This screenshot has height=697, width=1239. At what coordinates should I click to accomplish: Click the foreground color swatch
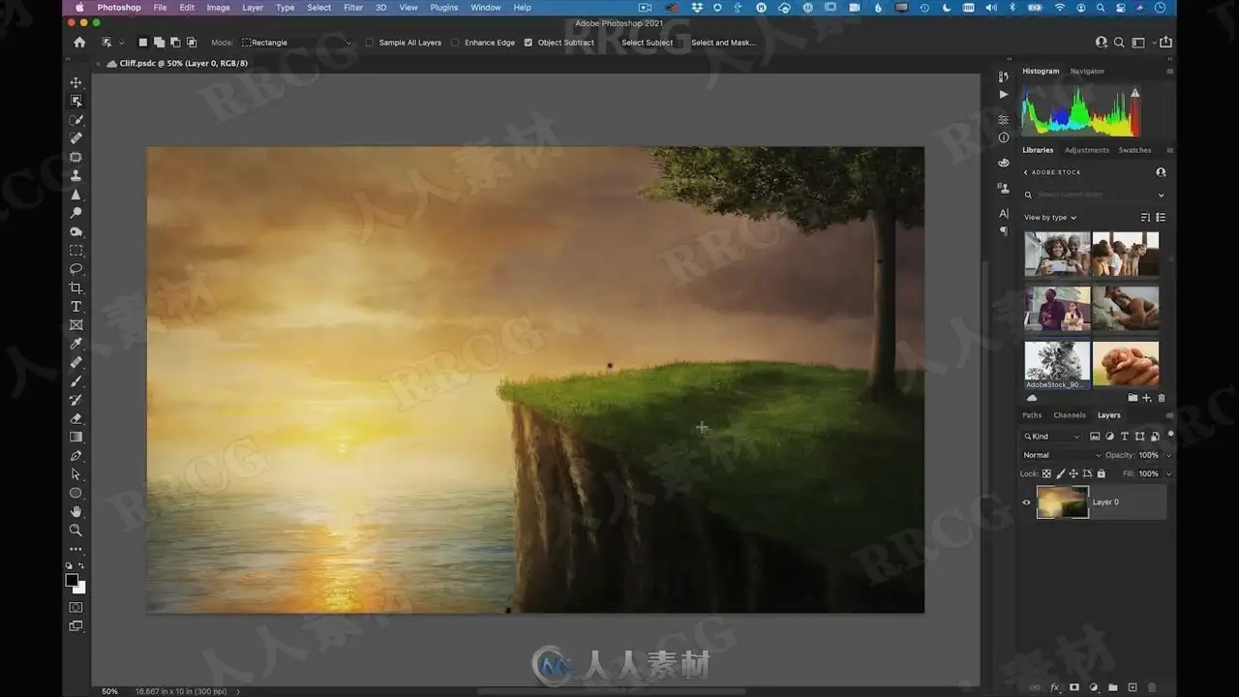[72, 580]
